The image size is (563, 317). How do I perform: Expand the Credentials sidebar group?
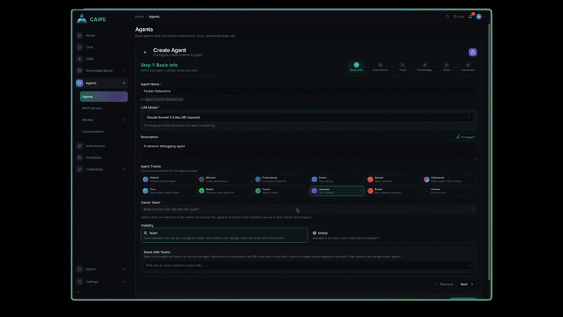point(124,169)
